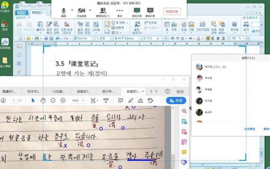This screenshot has height=169, width=270.
Task: Open the manage members (11) panel
Action: tap(103, 12)
